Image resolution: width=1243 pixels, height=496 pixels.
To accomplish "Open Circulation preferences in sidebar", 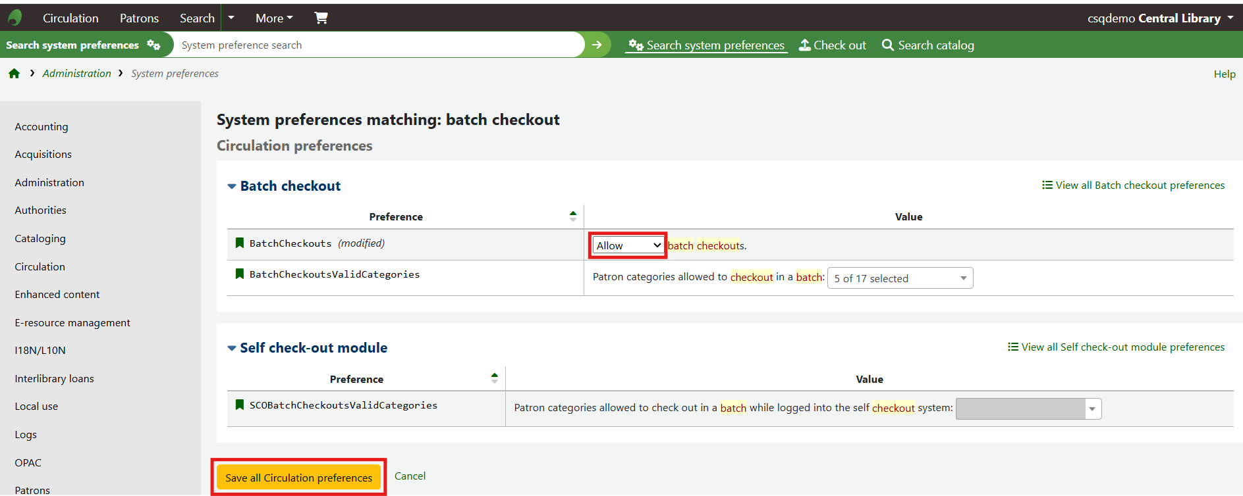I will (x=40, y=267).
